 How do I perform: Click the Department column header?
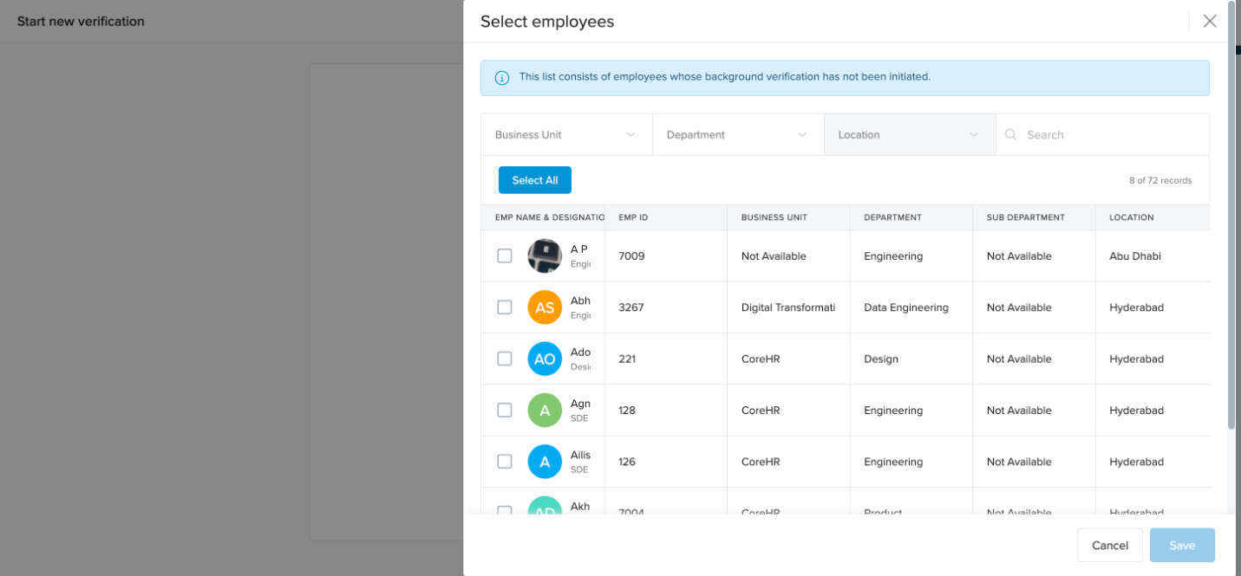(892, 217)
